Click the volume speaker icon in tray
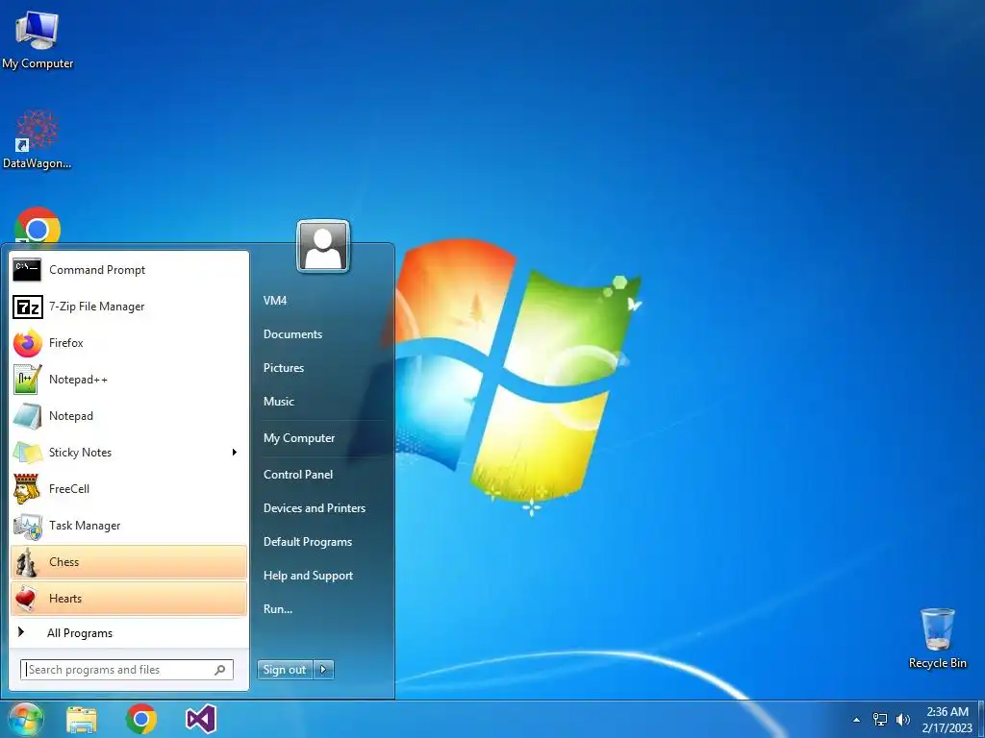Image resolution: width=985 pixels, height=738 pixels. (902, 719)
